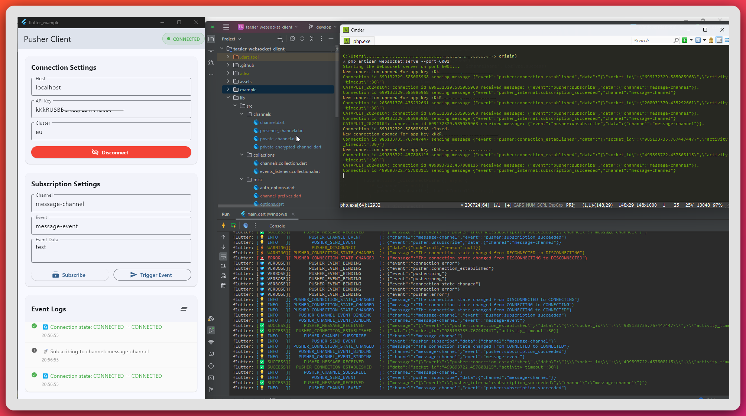
Task: Clear console with the trash icon
Action: click(x=223, y=285)
